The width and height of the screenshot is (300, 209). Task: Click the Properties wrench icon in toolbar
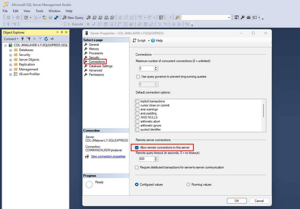click(x=243, y=18)
